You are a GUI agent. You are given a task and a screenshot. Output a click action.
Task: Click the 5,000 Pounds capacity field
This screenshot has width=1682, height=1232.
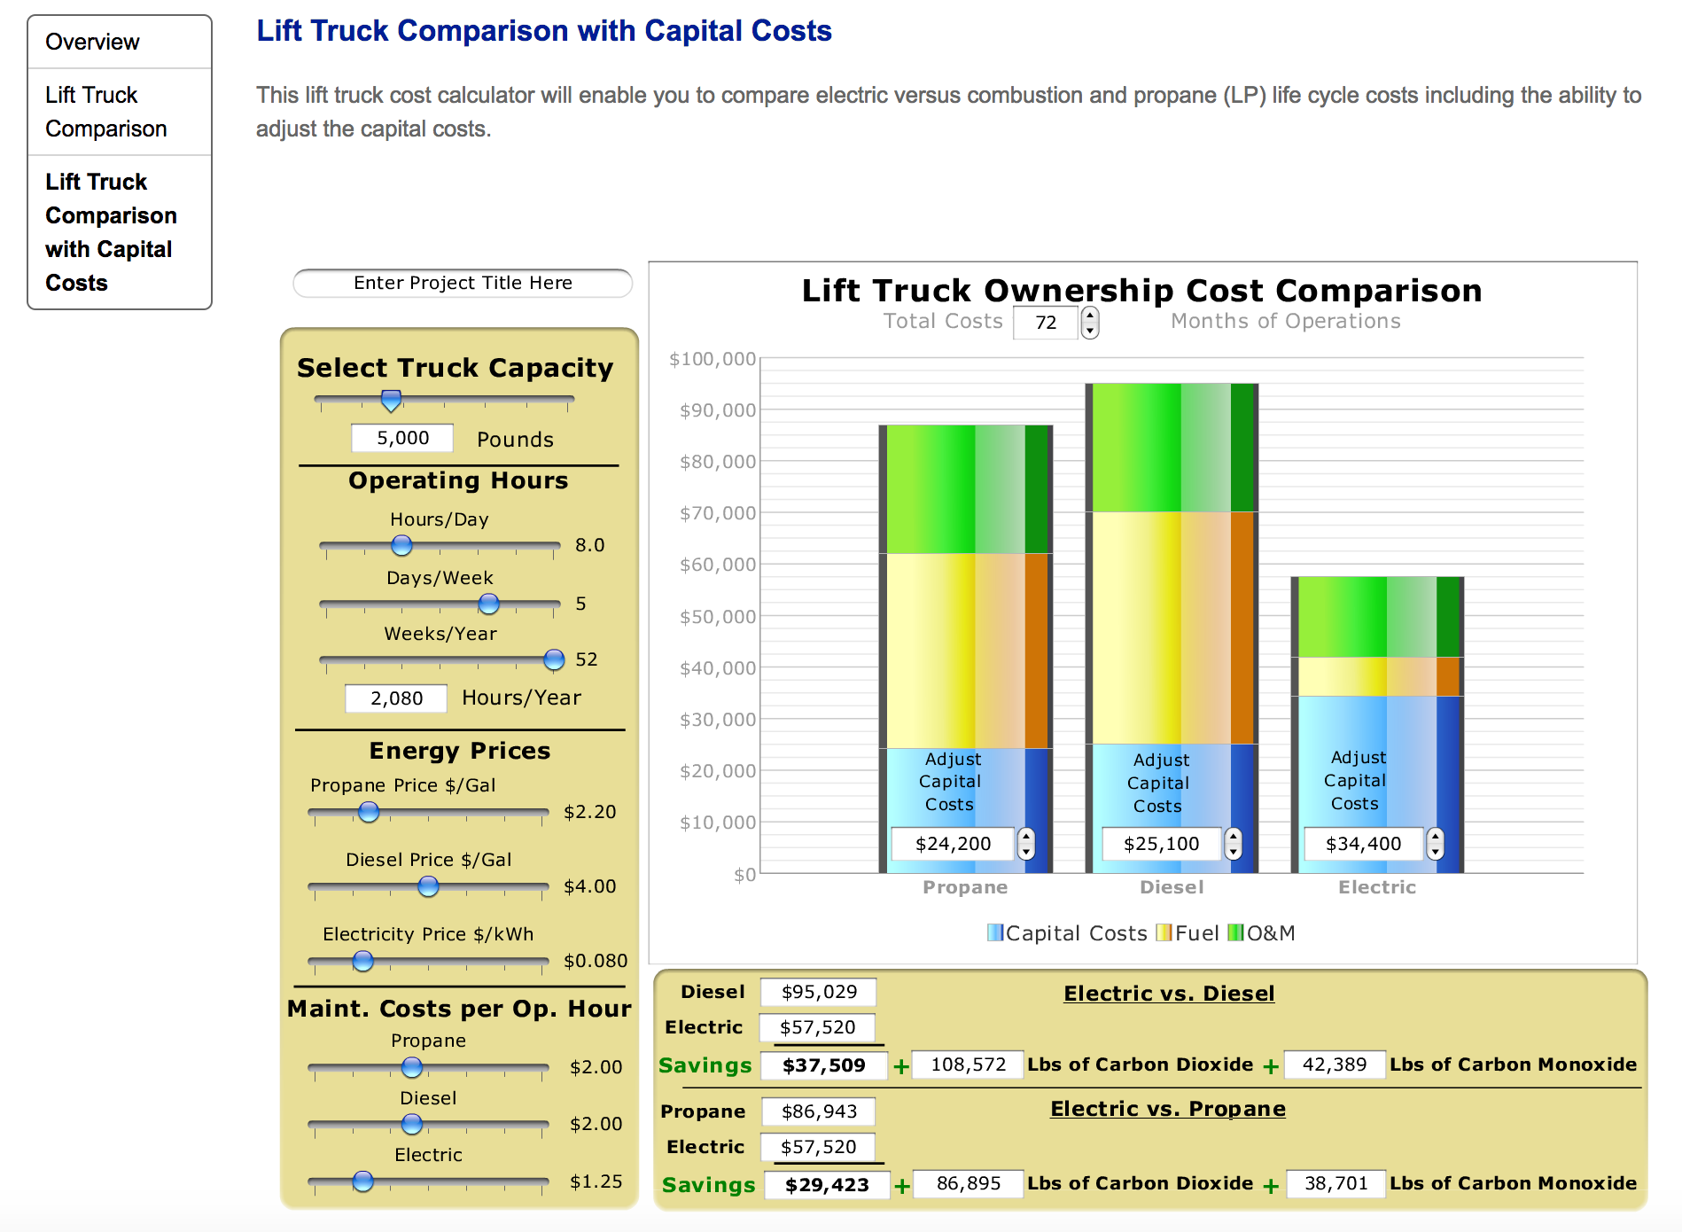pos(402,438)
